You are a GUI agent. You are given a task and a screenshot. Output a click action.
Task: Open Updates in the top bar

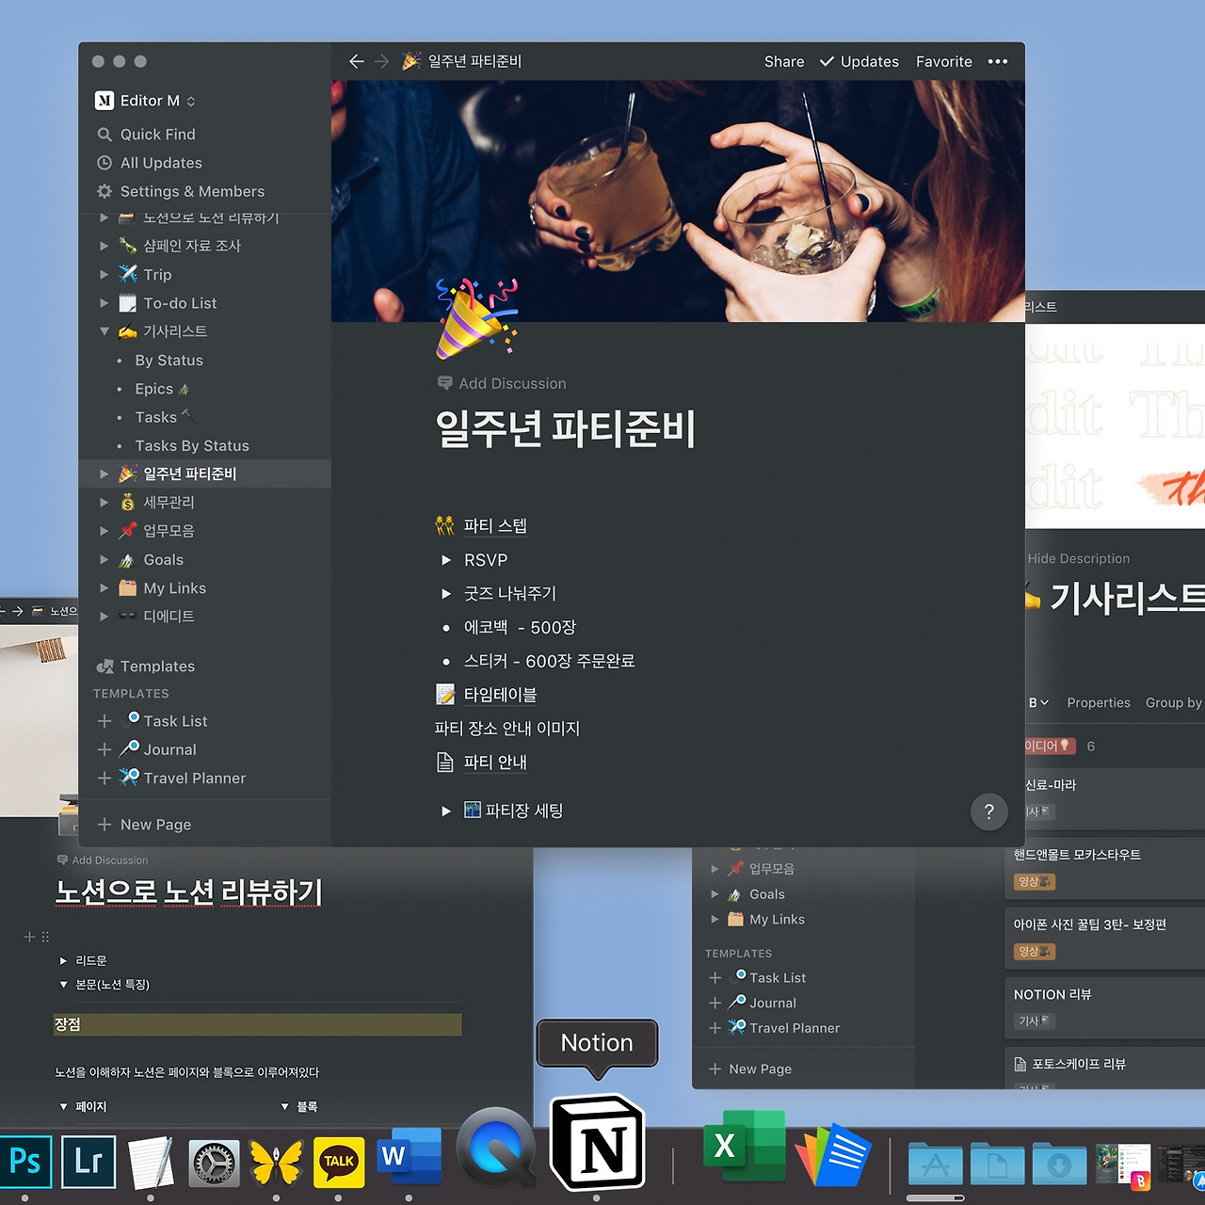tap(859, 61)
